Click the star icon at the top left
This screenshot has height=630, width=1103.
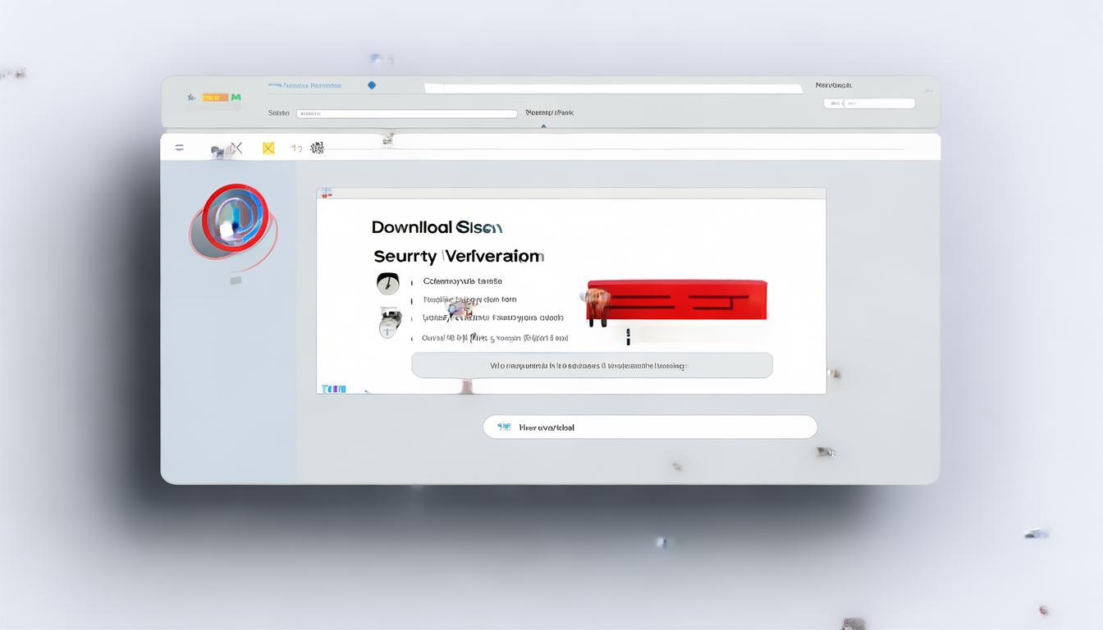[x=191, y=97]
